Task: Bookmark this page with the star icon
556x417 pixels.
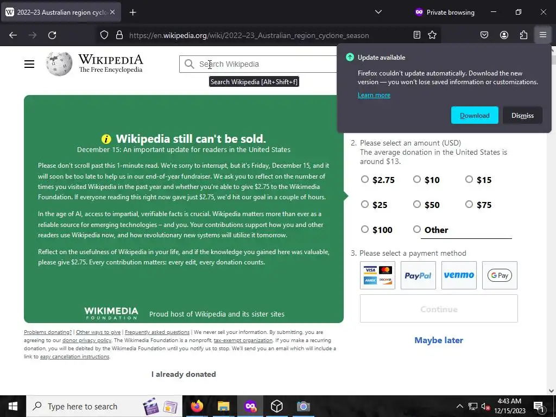Action: [x=432, y=35]
